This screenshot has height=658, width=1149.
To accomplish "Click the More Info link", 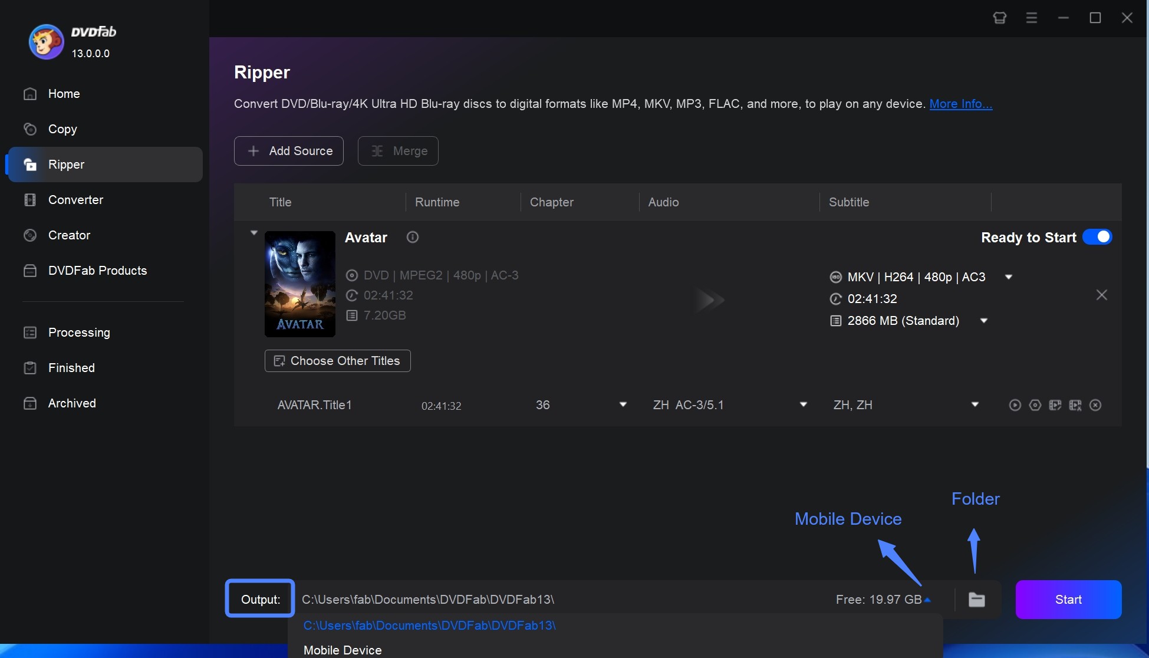I will [960, 103].
